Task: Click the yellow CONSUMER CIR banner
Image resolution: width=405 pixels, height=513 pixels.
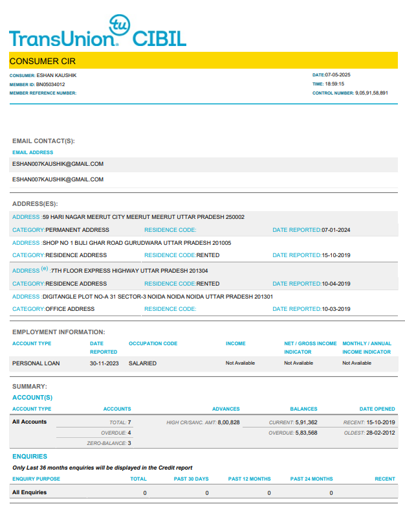Action: tap(202, 61)
